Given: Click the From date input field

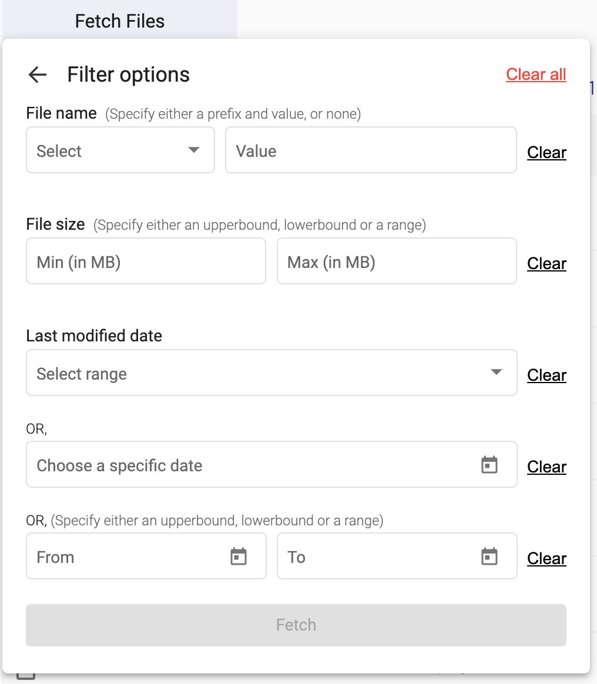Looking at the screenshot, I should (x=129, y=556).
